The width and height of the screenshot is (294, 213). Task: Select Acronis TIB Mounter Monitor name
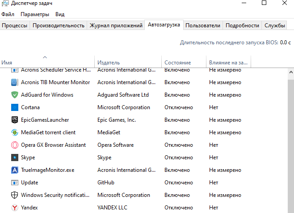point(55,82)
